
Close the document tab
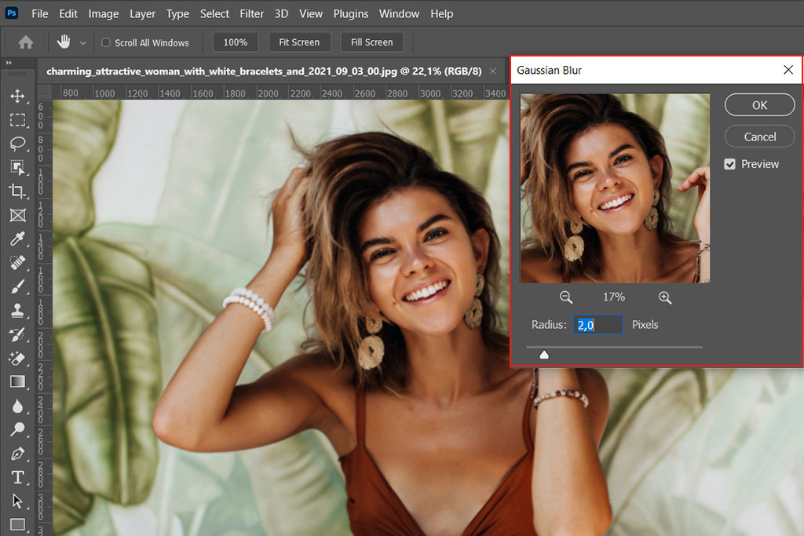(x=493, y=71)
